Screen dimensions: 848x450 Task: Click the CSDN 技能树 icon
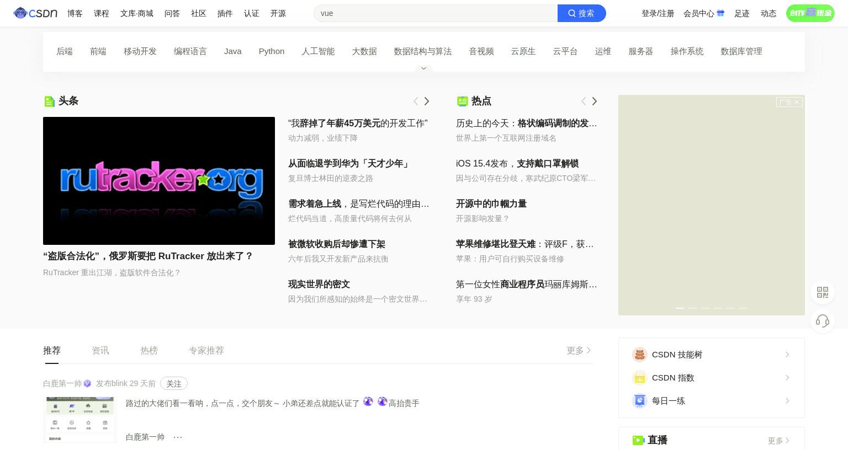click(x=639, y=355)
